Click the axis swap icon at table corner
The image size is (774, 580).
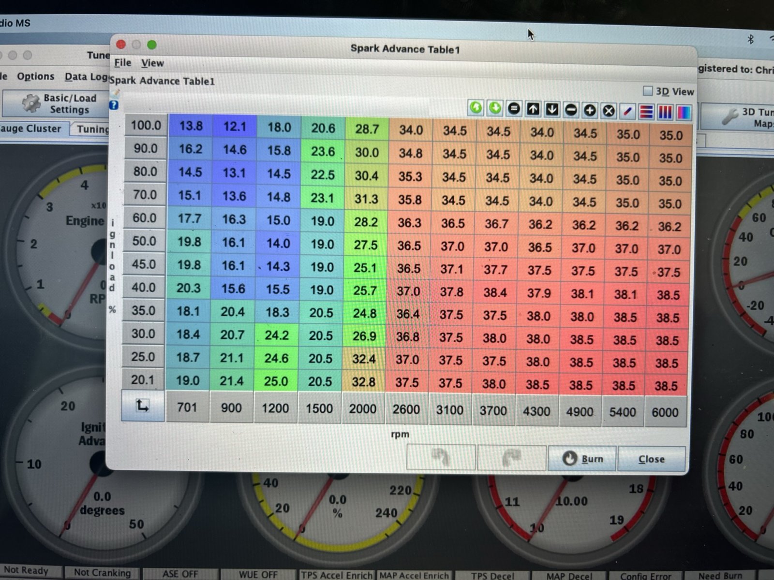pos(142,406)
